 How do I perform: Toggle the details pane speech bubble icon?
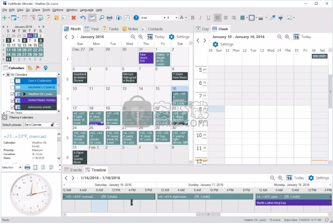tap(92, 18)
